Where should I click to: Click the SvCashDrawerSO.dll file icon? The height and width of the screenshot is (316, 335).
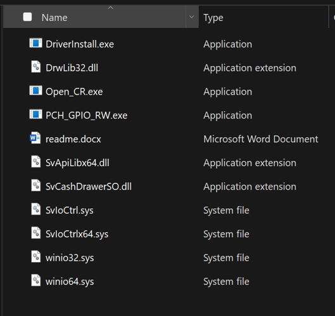(35, 186)
